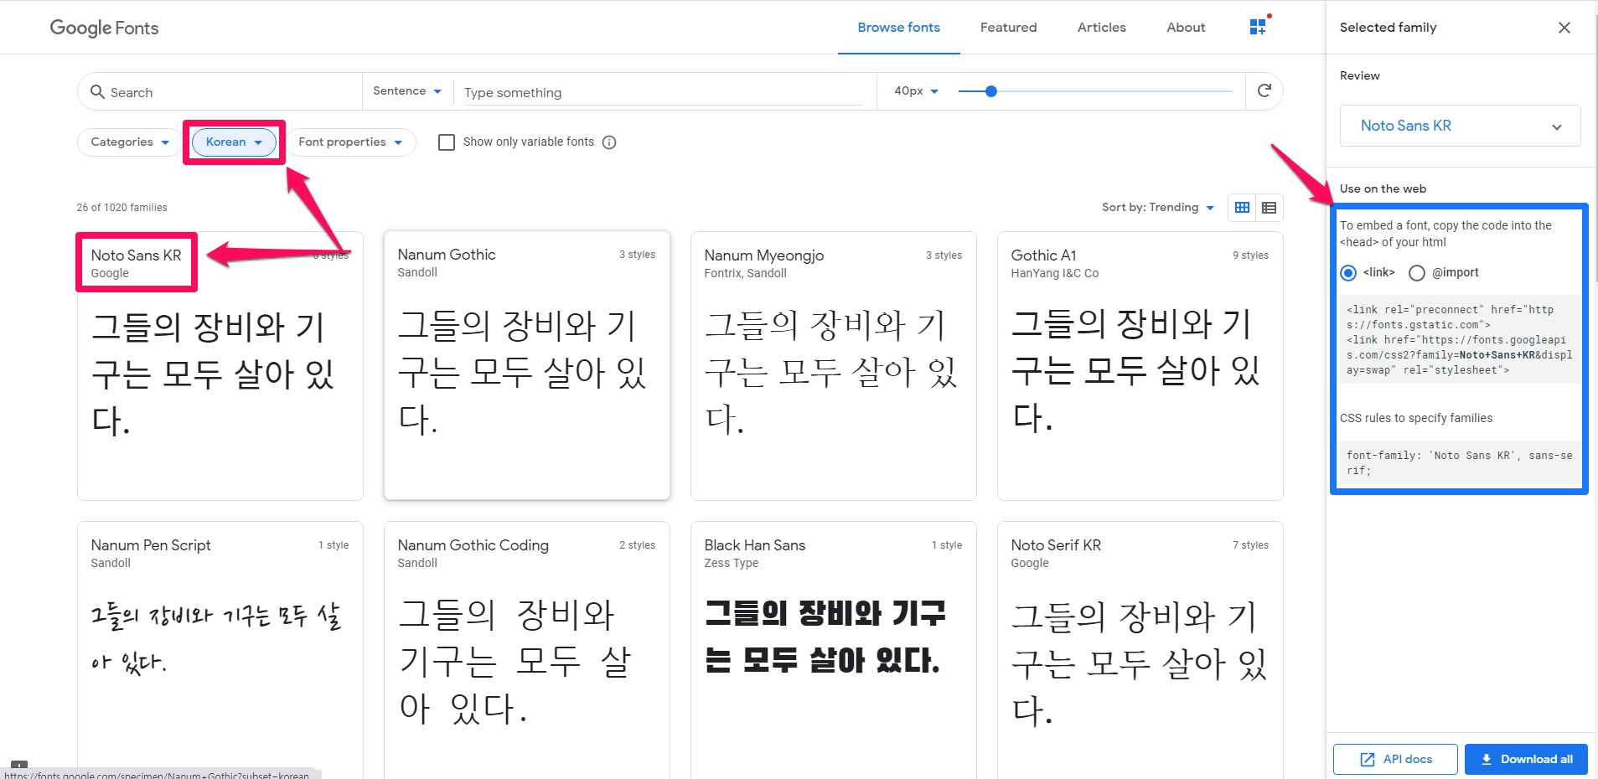The width and height of the screenshot is (1598, 779).
Task: Select the @import embed option
Action: (x=1417, y=273)
